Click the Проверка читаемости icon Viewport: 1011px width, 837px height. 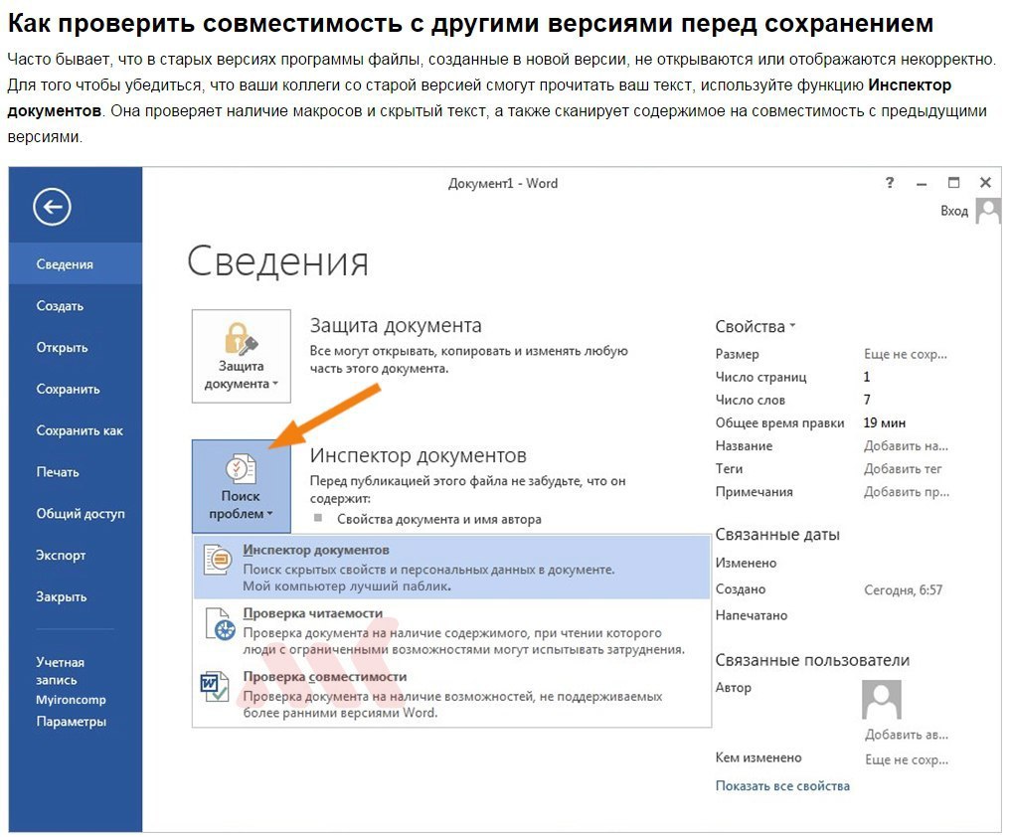pyautogui.click(x=220, y=623)
